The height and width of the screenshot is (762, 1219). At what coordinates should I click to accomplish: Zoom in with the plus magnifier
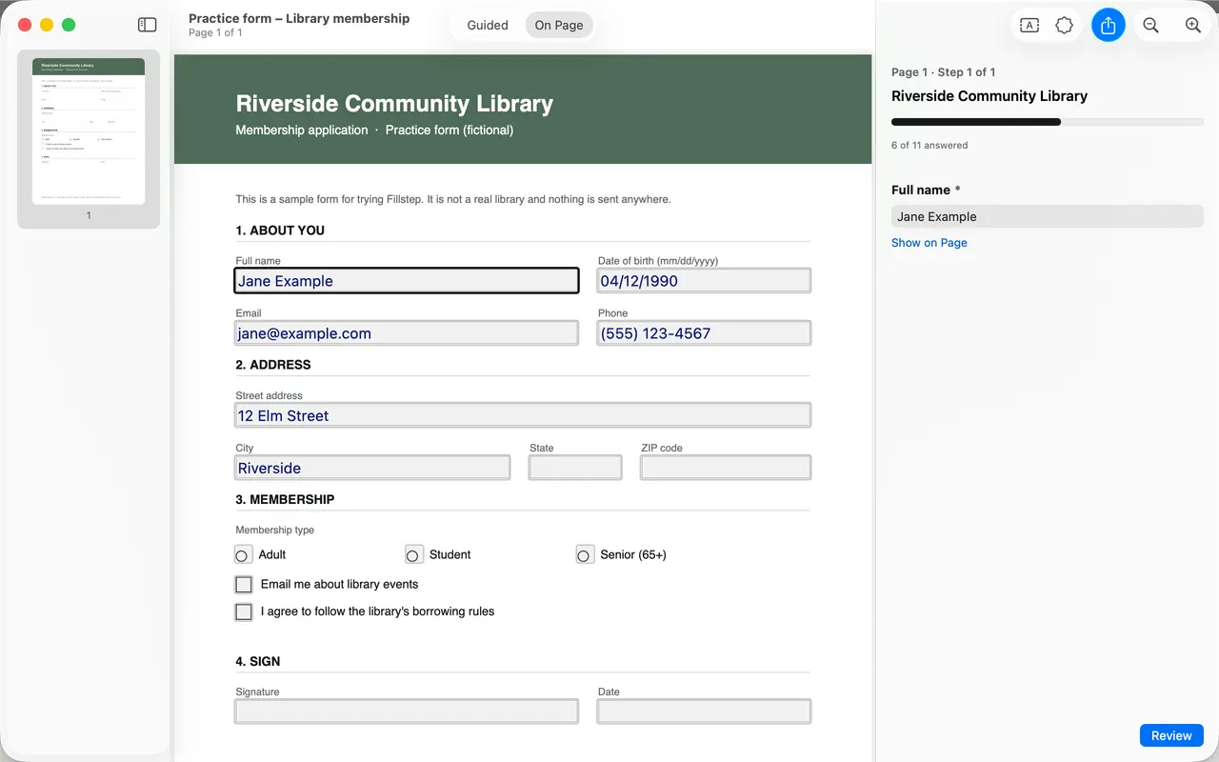pyautogui.click(x=1192, y=26)
